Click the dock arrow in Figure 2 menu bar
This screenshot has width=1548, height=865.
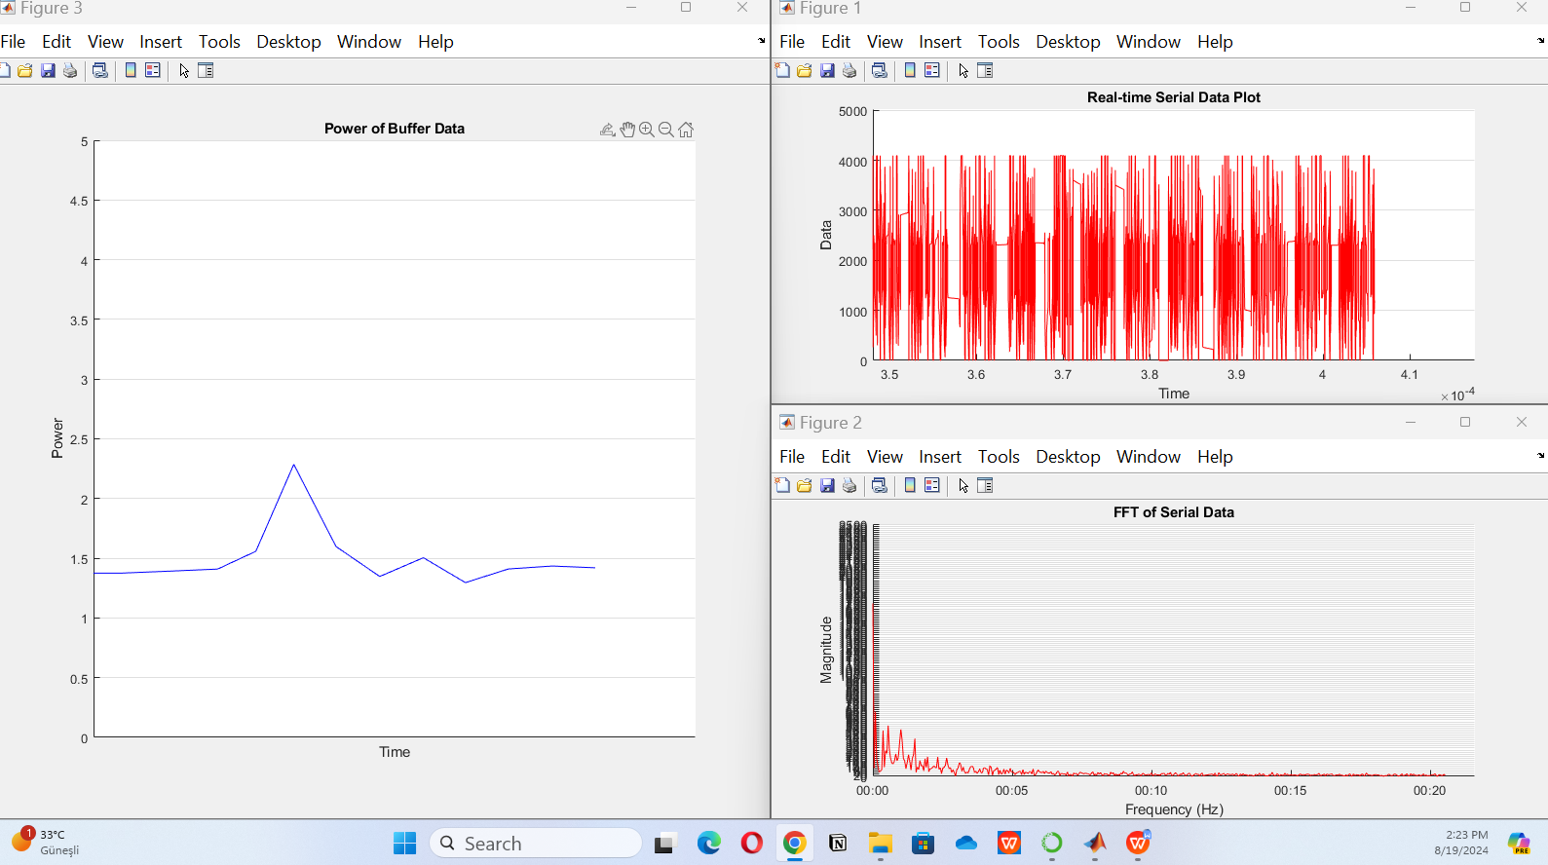[x=1541, y=456]
